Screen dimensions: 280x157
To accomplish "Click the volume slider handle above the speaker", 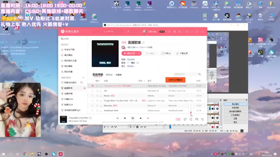I will pos(191,113).
